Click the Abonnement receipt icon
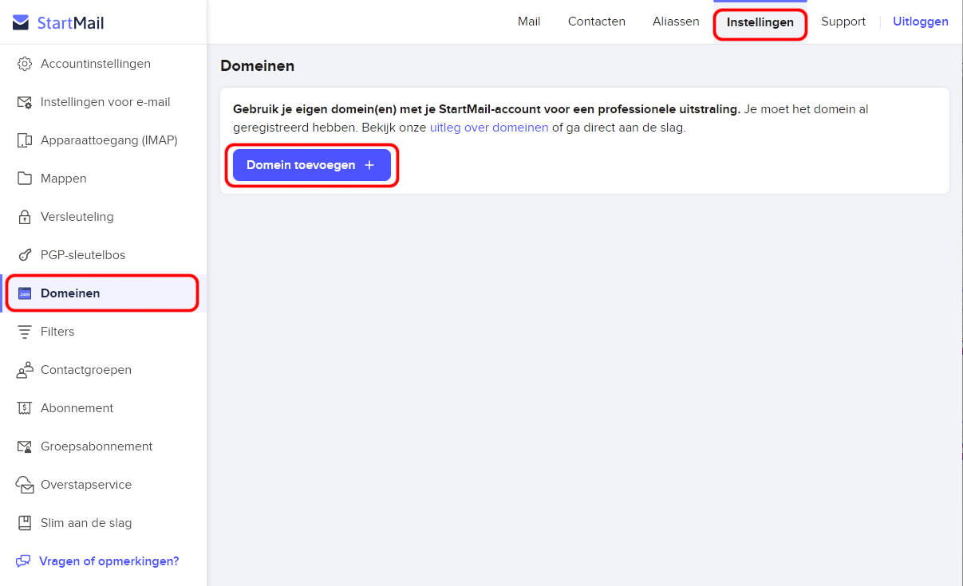This screenshot has height=586, width=963. [x=25, y=408]
